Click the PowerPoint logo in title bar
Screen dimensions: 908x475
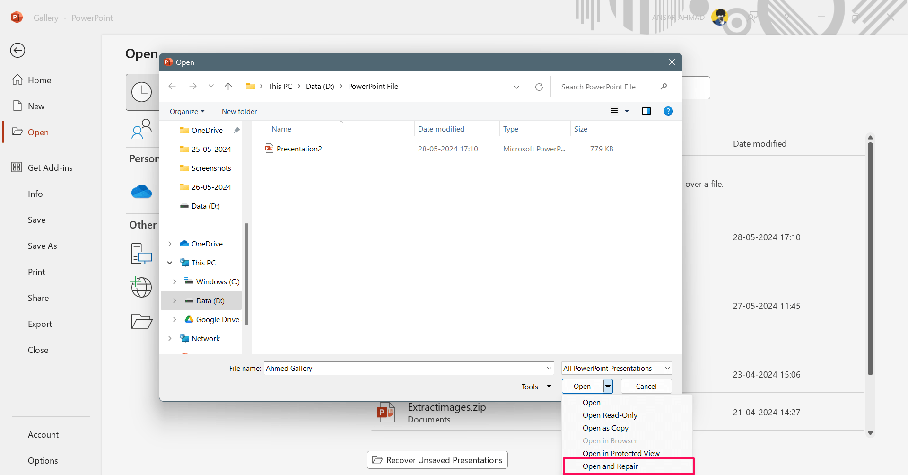17,18
